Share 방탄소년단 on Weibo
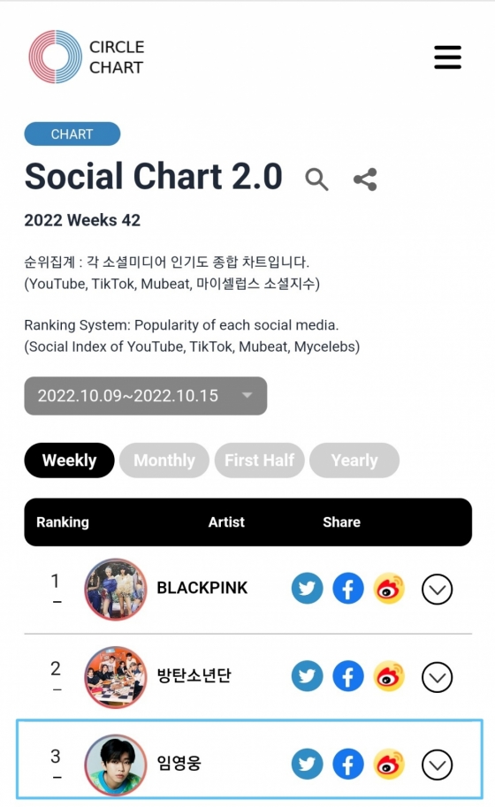The height and width of the screenshot is (807, 495). (x=389, y=676)
